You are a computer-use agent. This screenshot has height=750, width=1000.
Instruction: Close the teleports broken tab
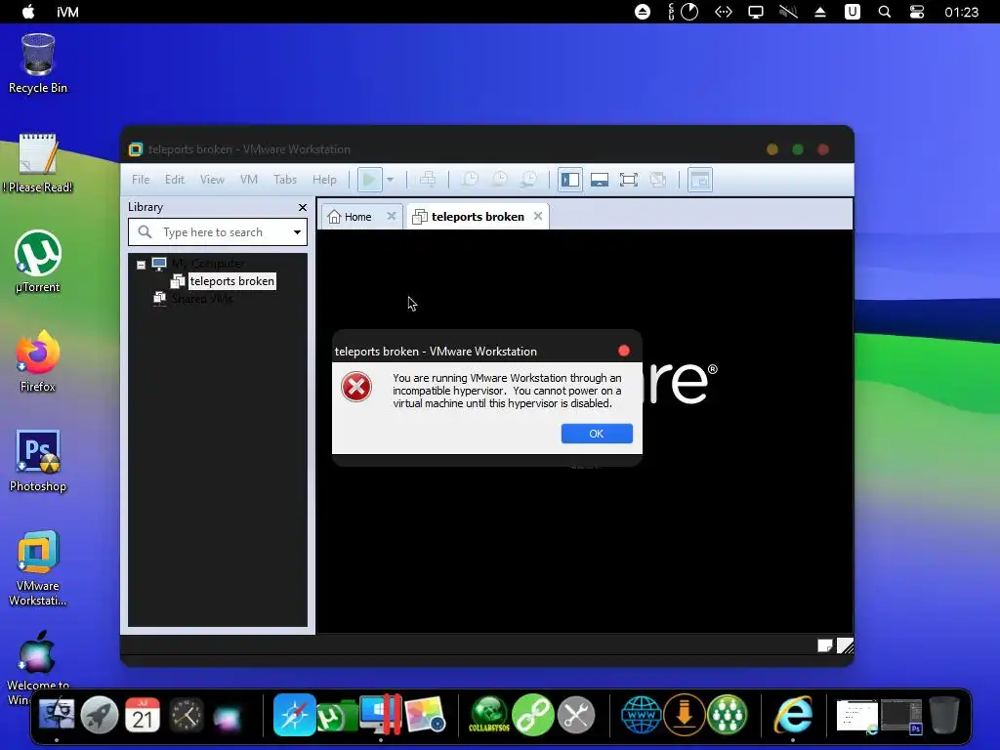(538, 216)
